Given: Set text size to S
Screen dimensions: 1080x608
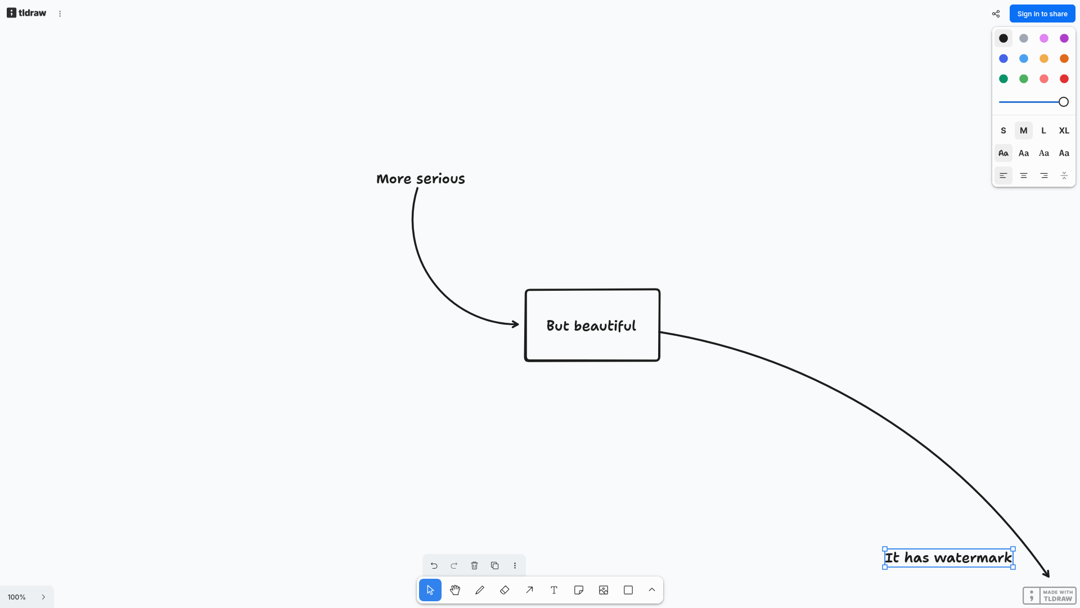Looking at the screenshot, I should pyautogui.click(x=1003, y=130).
